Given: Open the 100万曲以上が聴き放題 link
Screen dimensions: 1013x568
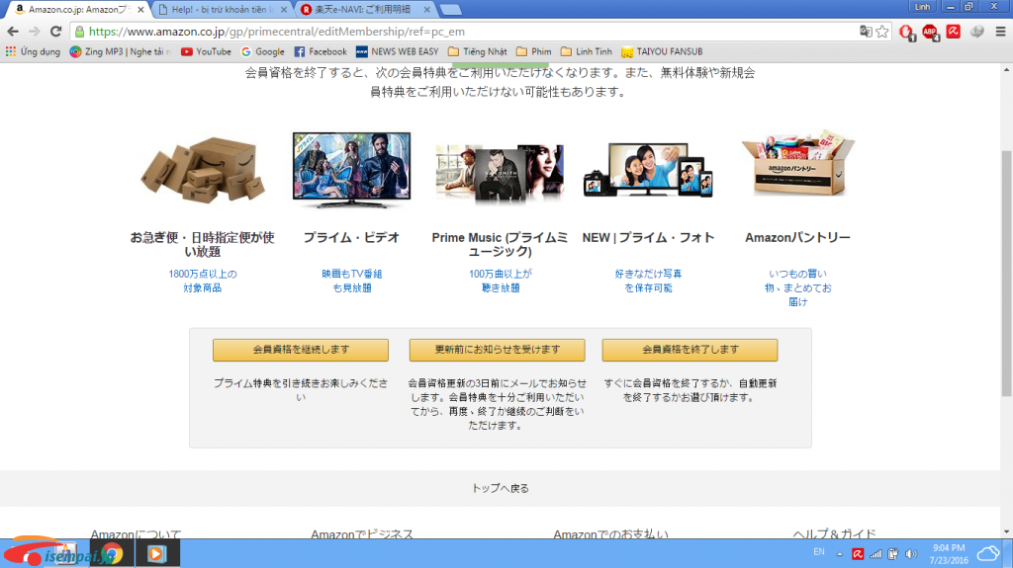Looking at the screenshot, I should coord(501,281).
